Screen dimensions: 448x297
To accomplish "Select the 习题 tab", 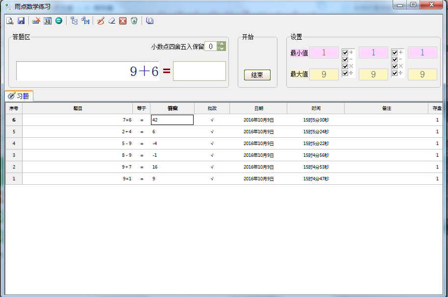I will tap(19, 96).
